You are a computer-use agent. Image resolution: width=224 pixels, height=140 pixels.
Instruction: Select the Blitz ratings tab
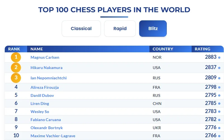(153, 28)
